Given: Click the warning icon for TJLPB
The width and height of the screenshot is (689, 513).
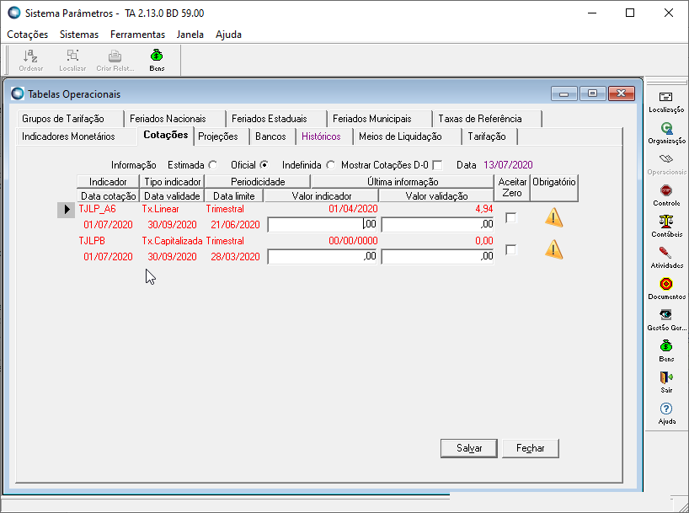Looking at the screenshot, I should pyautogui.click(x=553, y=249).
